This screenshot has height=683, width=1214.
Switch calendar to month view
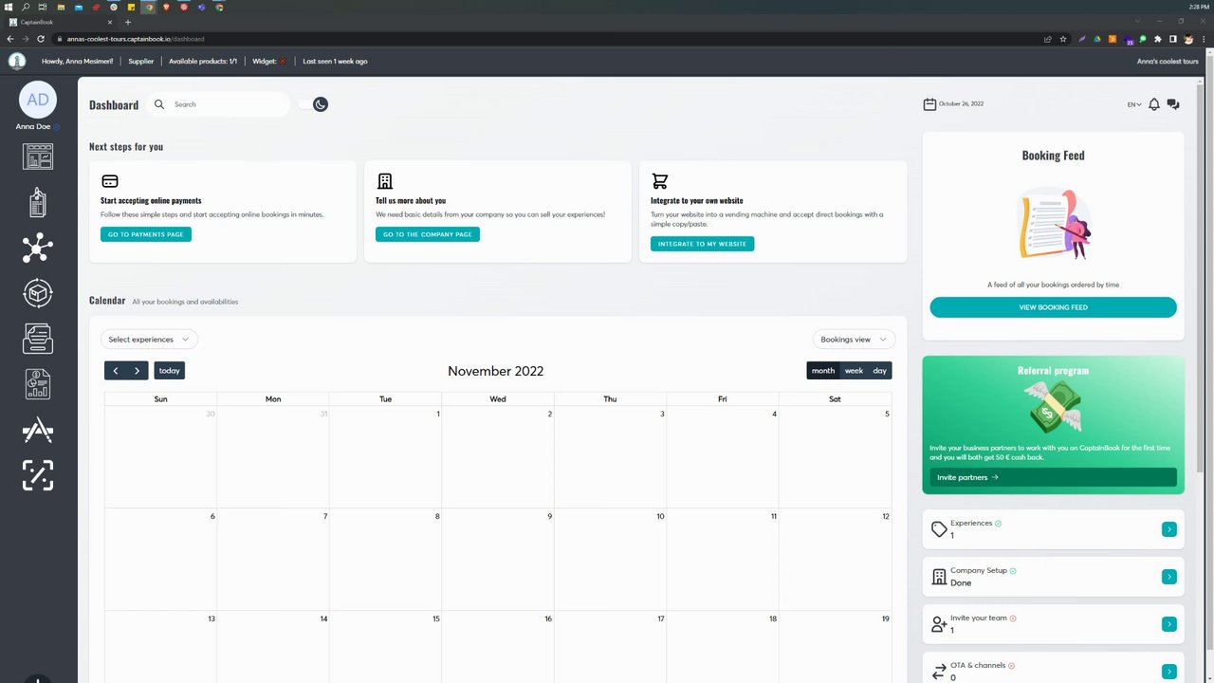tap(823, 371)
